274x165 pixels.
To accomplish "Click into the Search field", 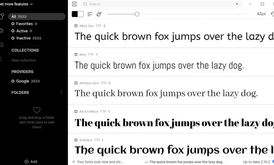I will point(161,4).
